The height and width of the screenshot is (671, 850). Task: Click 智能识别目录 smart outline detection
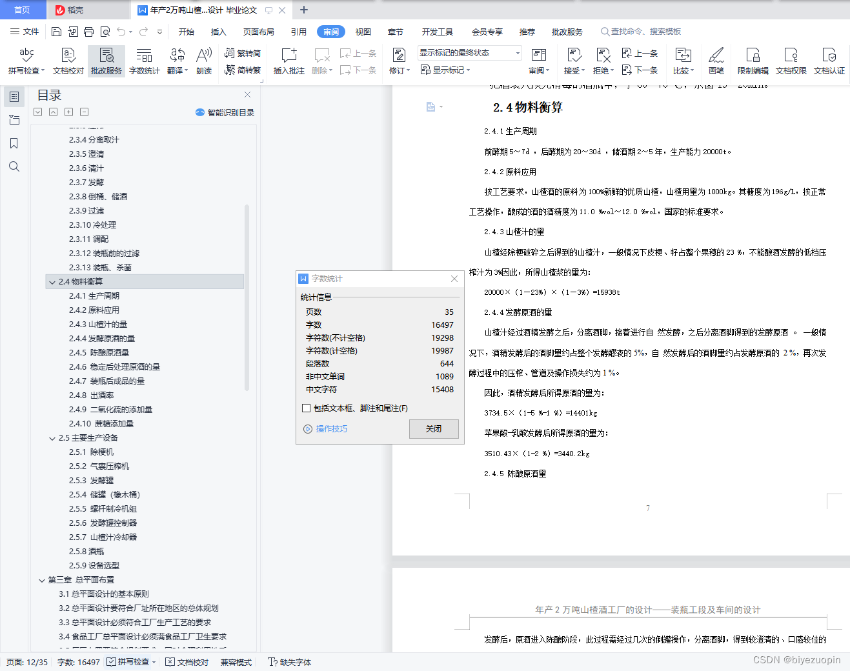225,112
